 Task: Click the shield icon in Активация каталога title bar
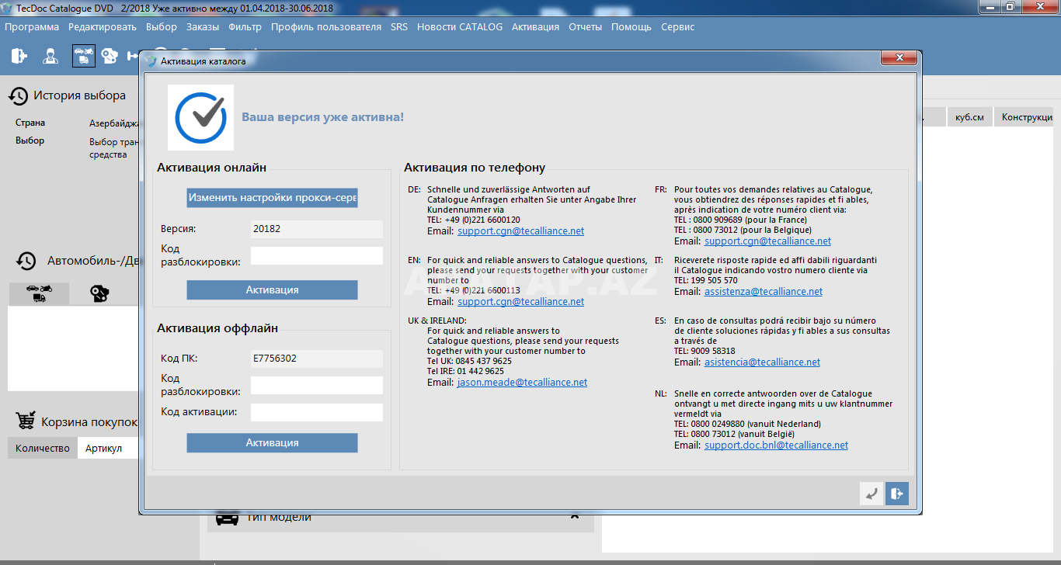[x=150, y=61]
